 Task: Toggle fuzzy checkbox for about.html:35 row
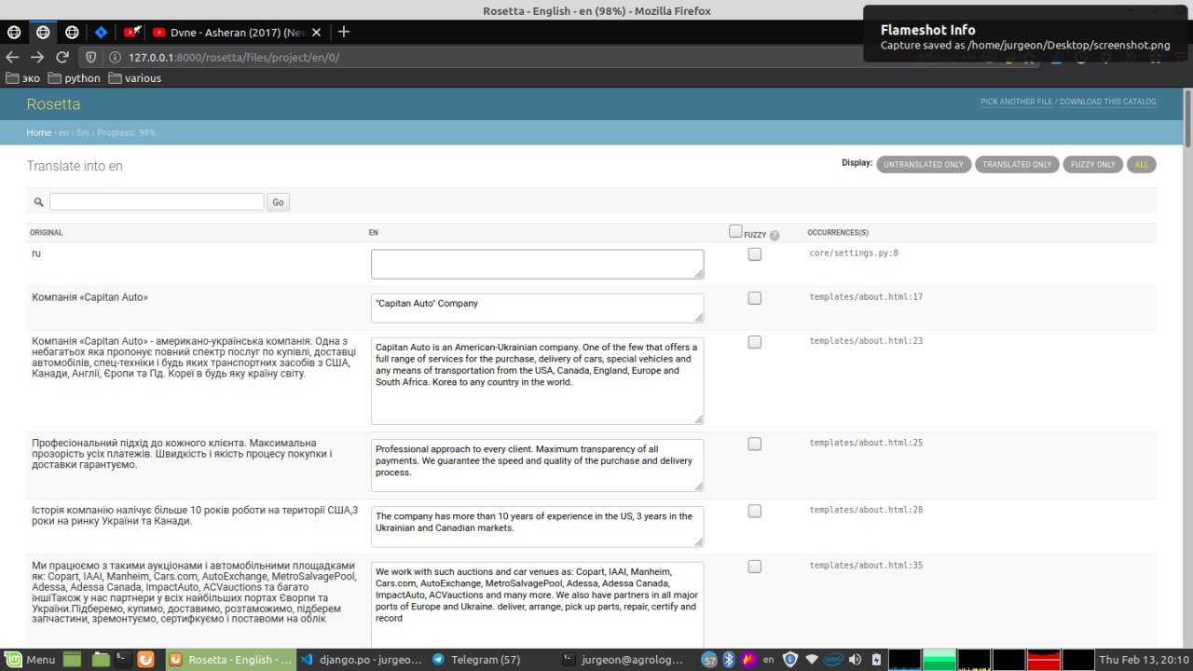(755, 567)
